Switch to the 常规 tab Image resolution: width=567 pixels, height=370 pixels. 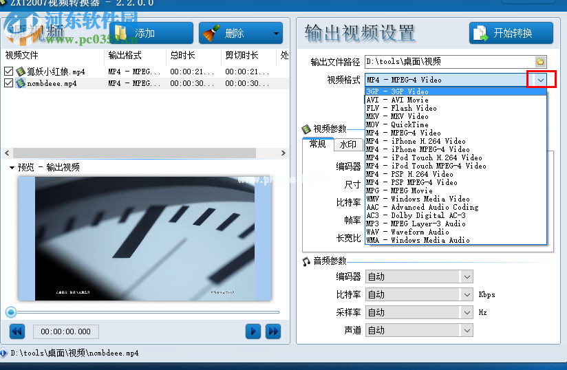(x=318, y=144)
